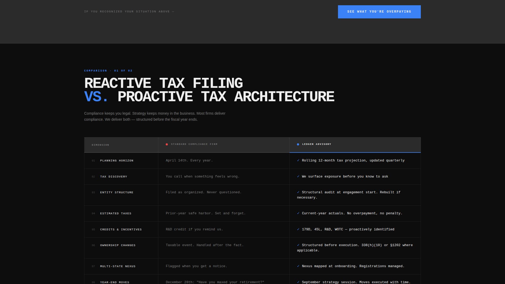505x284 pixels.
Task: Click the checkmark next to Structural audit at engagement
Action: [x=298, y=192]
